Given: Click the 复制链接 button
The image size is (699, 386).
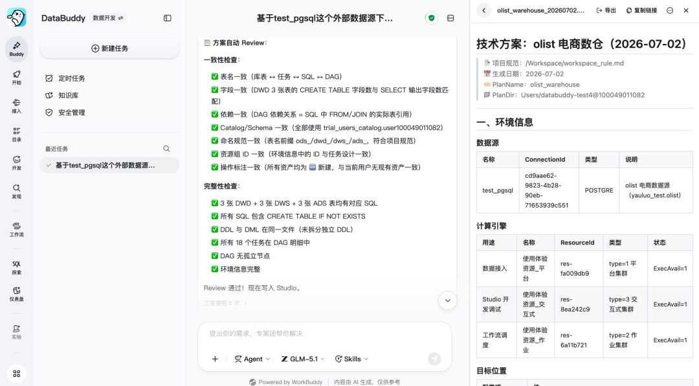Looking at the screenshot, I should (x=641, y=10).
